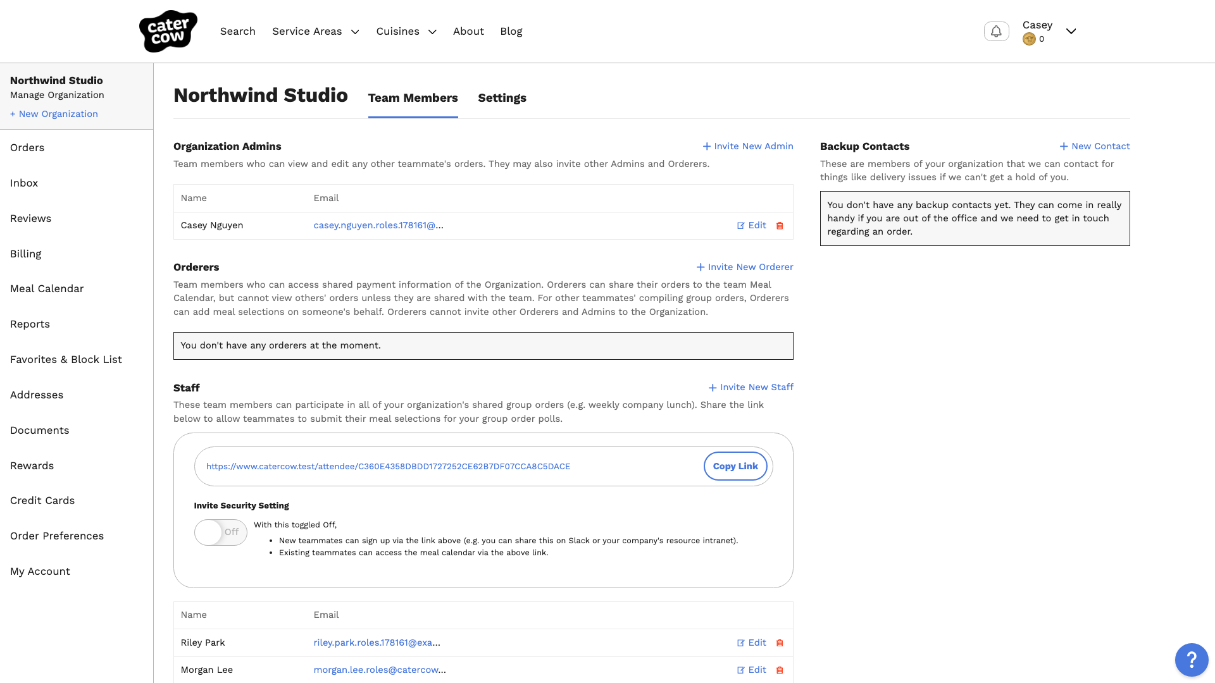
Task: Click the coin rewards icon under Casey
Action: click(1029, 39)
